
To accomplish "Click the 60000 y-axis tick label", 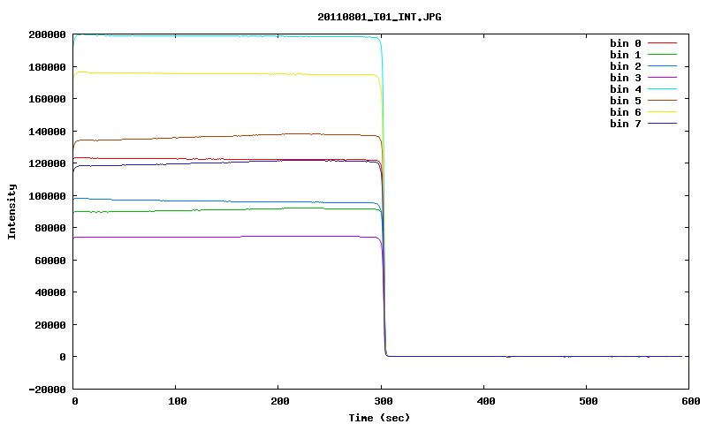I will point(50,261).
